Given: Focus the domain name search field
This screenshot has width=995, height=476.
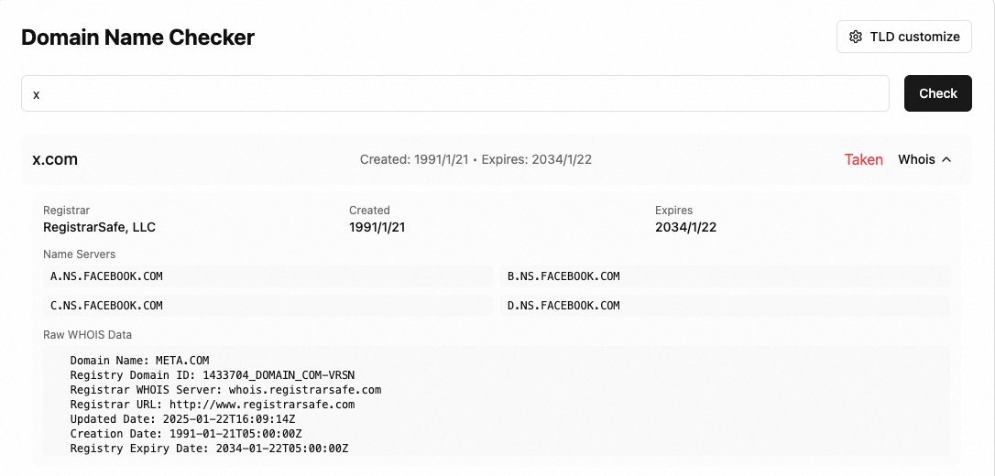Looking at the screenshot, I should [454, 93].
